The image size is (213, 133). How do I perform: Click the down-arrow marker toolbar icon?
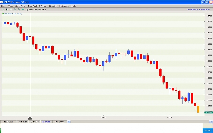(x=11, y=10)
